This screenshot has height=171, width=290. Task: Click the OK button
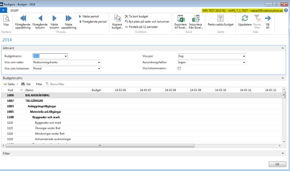(277, 164)
